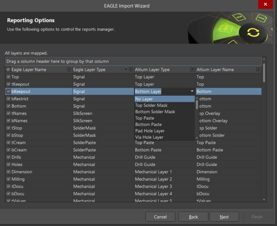Uncheck the Drills layer checkbox

point(8,157)
